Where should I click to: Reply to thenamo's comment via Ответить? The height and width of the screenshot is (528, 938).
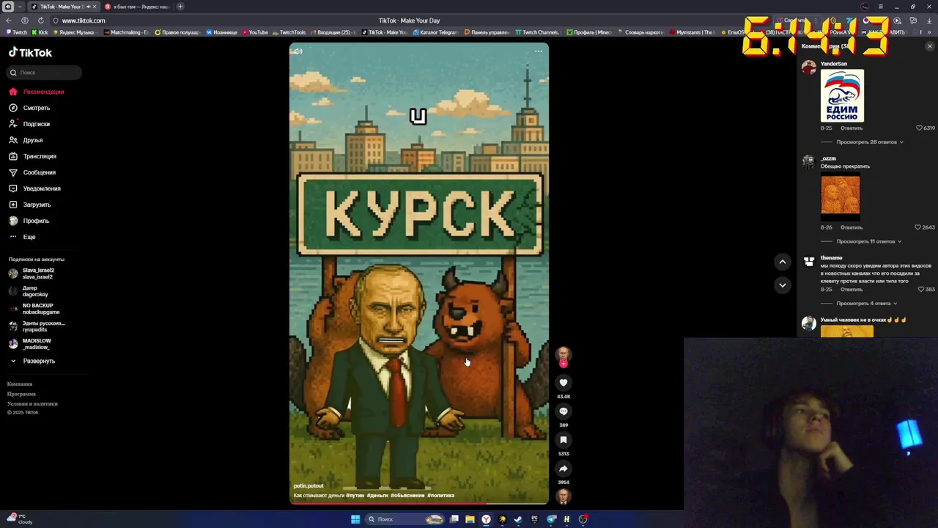point(852,290)
